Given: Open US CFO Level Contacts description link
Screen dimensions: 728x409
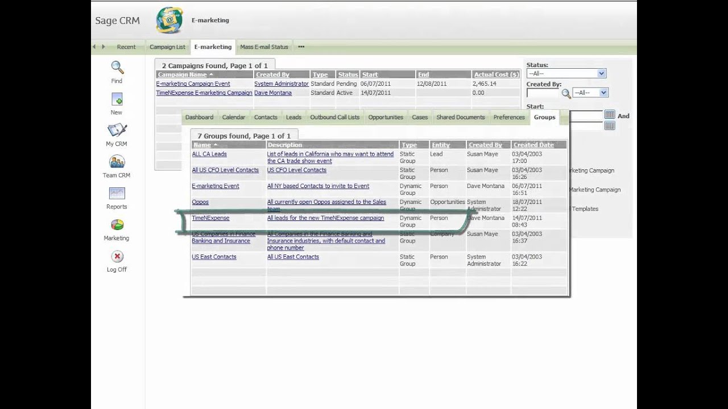Looking at the screenshot, I should tap(297, 170).
